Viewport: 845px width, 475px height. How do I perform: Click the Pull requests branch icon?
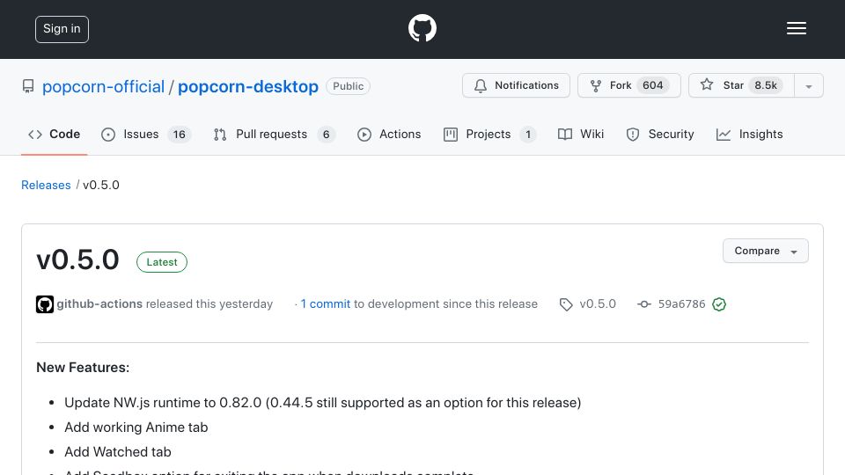[x=220, y=135]
